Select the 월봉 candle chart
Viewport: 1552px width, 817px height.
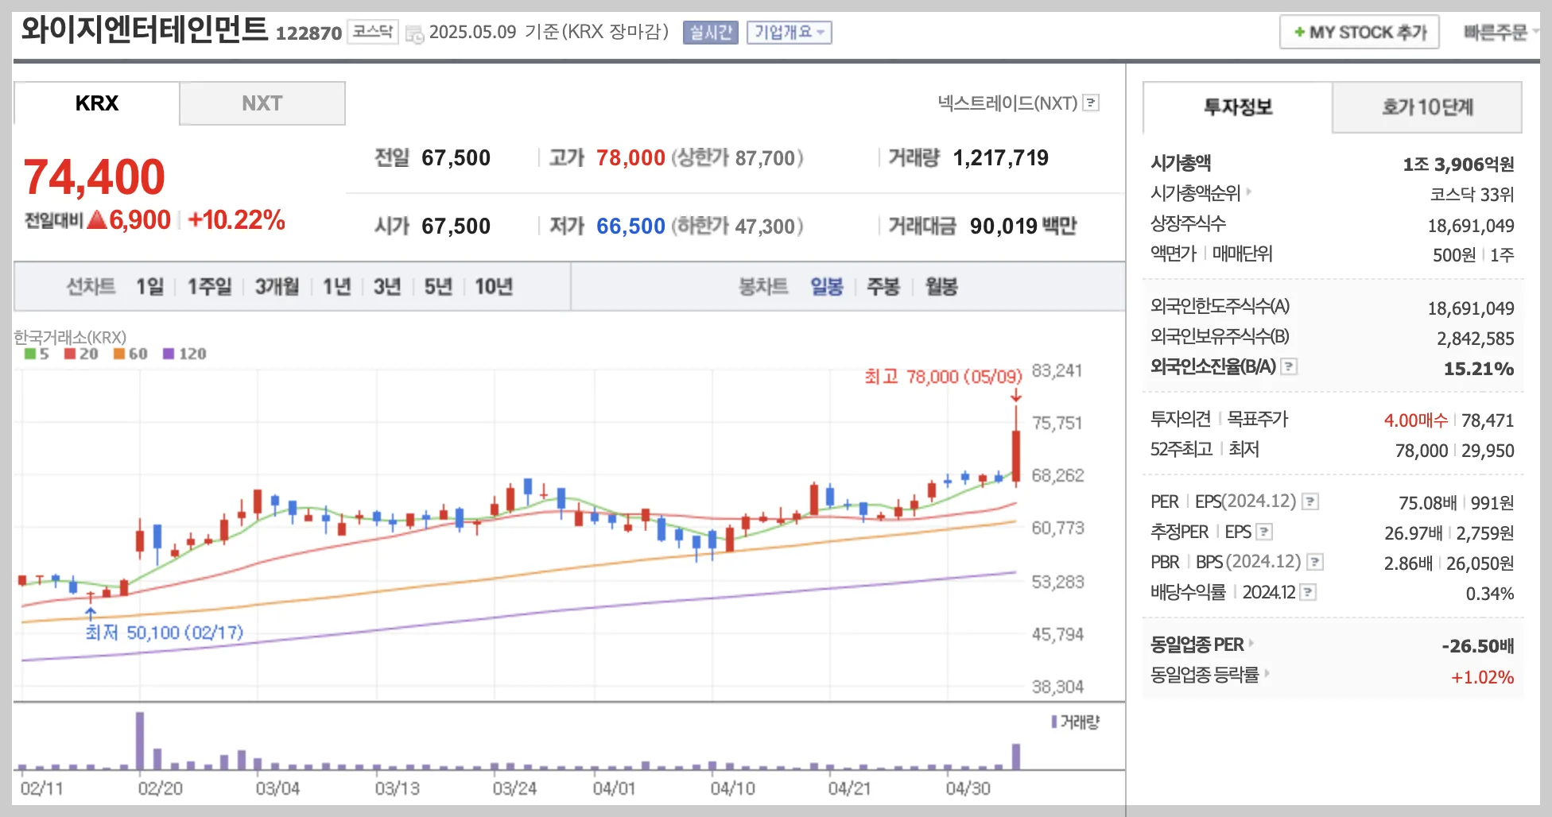point(941,286)
